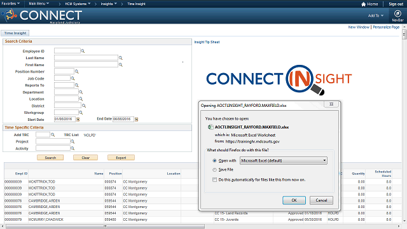Image resolution: width=407 pixels, height=229 pixels.
Task: Expand Insights breadcrumb dropdown
Action: pyautogui.click(x=109, y=4)
